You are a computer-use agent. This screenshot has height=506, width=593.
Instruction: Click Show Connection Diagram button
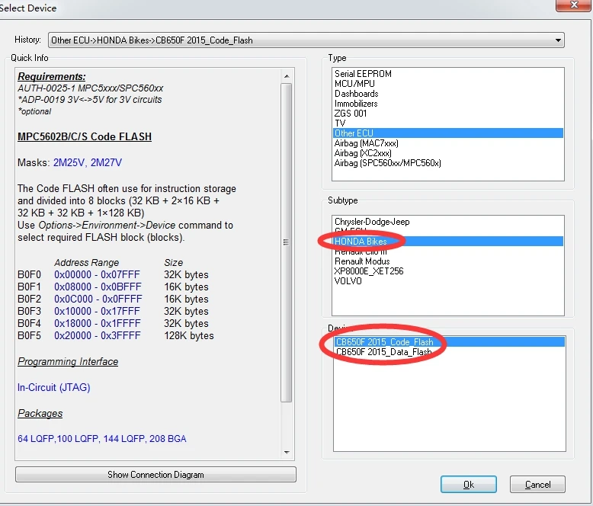(x=155, y=474)
